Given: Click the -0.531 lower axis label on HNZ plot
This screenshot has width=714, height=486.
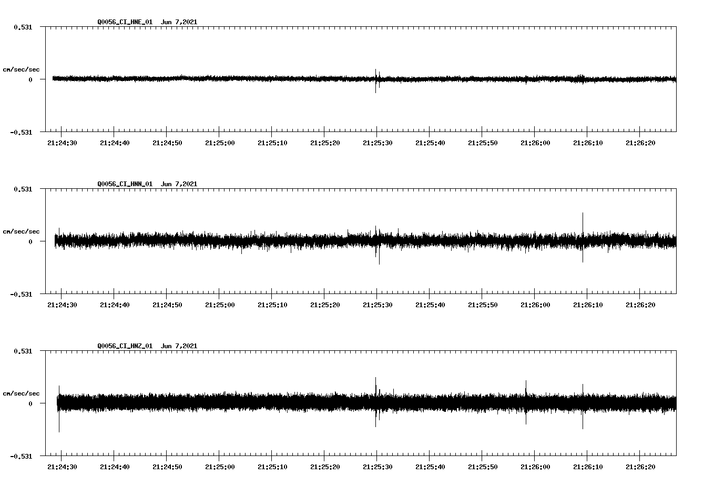Looking at the screenshot, I should [21, 457].
